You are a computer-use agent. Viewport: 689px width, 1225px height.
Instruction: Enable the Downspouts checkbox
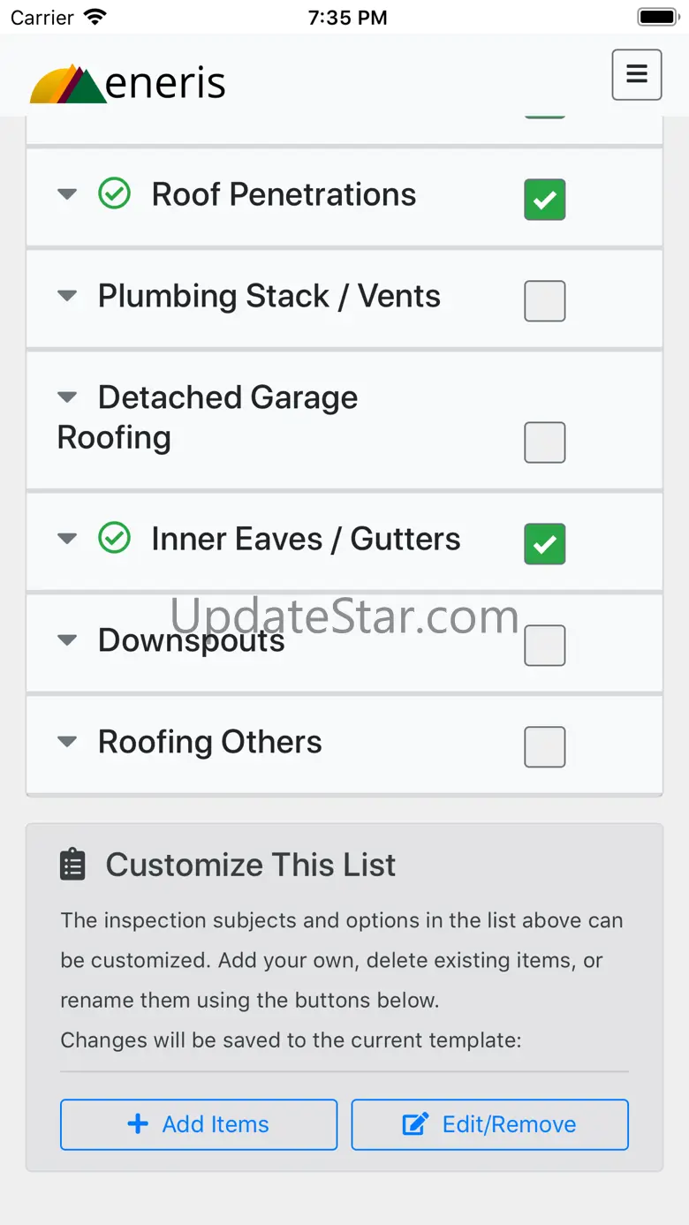[x=544, y=646]
